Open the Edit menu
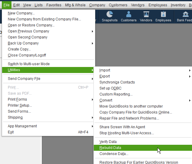The image size is (192, 164). point(16,5)
